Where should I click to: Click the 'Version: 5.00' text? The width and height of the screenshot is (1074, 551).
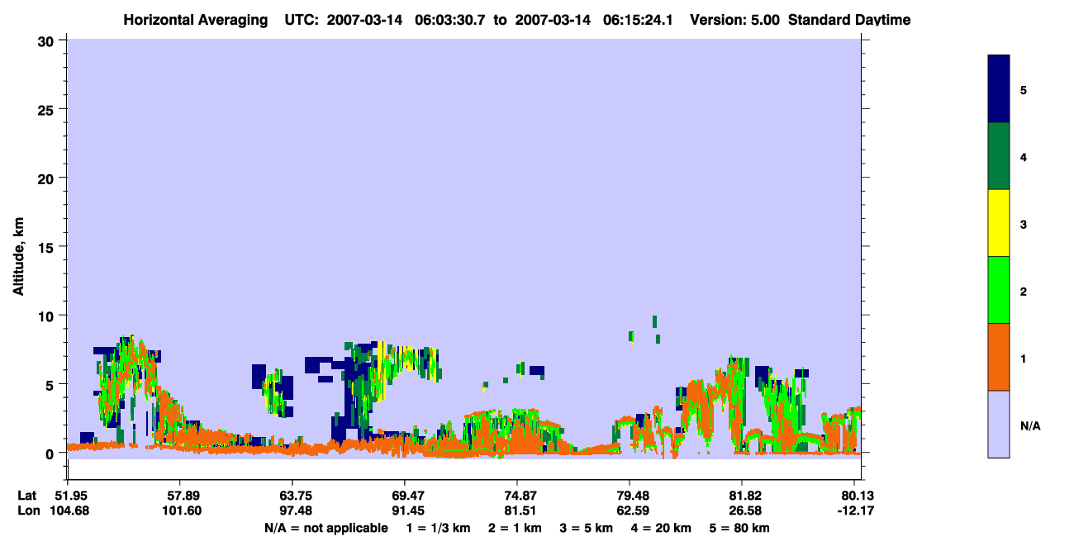click(x=734, y=20)
